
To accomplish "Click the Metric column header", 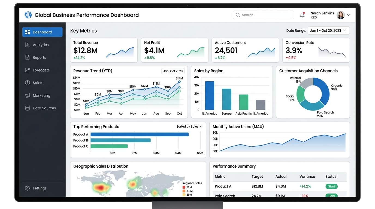I will tap(220, 177).
